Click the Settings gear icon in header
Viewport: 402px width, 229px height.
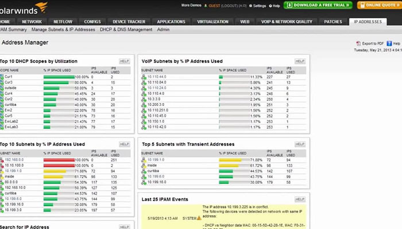[x=250, y=6]
